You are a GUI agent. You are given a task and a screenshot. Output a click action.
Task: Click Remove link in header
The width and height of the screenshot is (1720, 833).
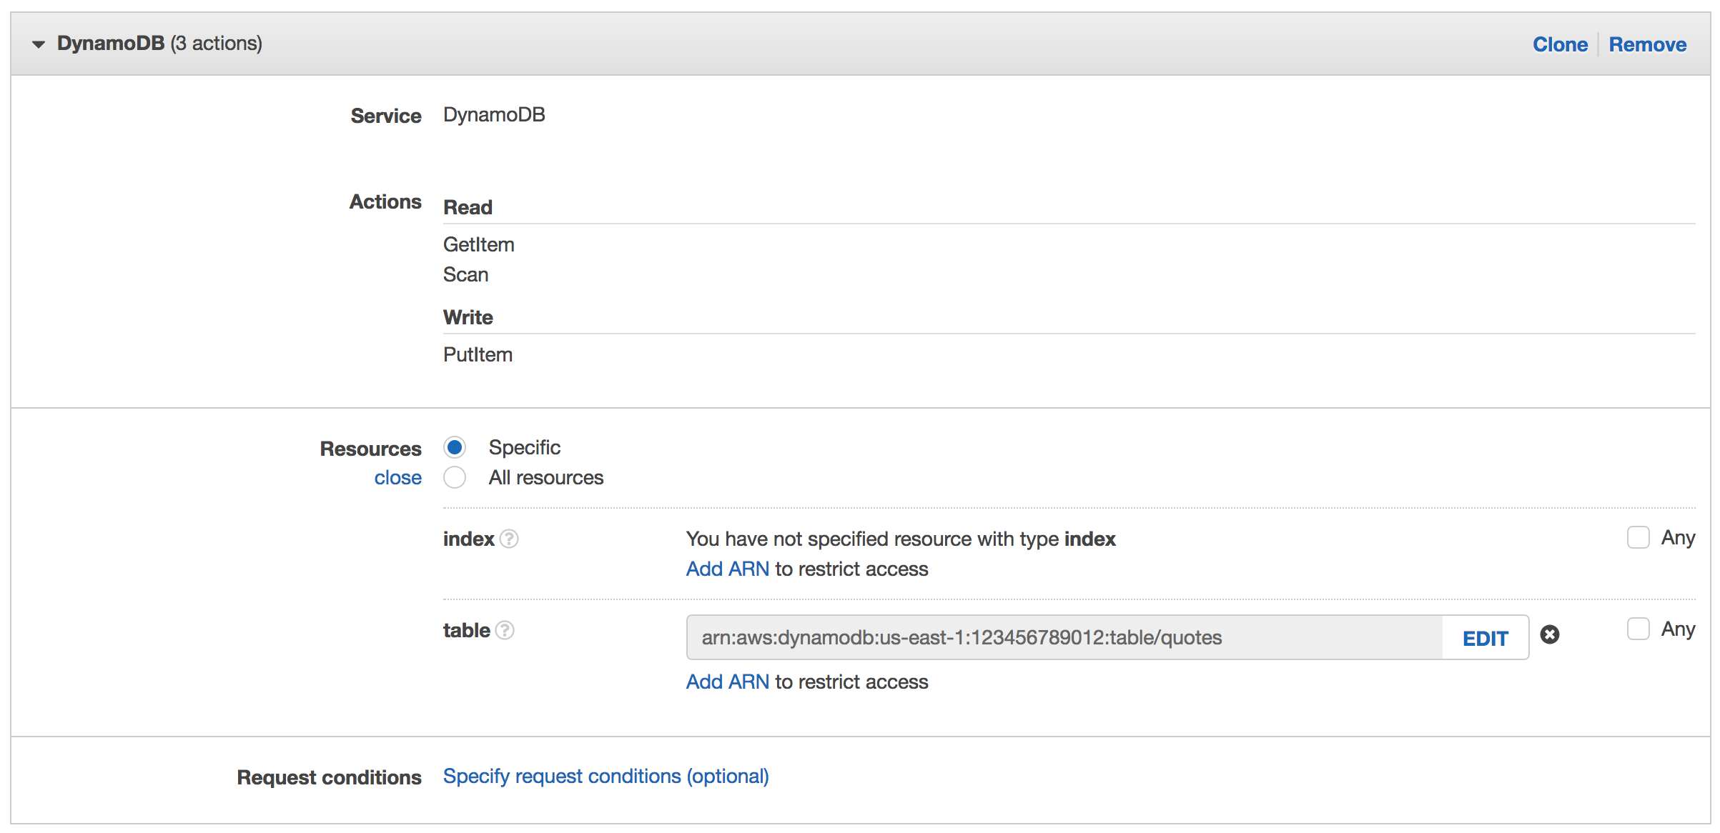[x=1647, y=44]
